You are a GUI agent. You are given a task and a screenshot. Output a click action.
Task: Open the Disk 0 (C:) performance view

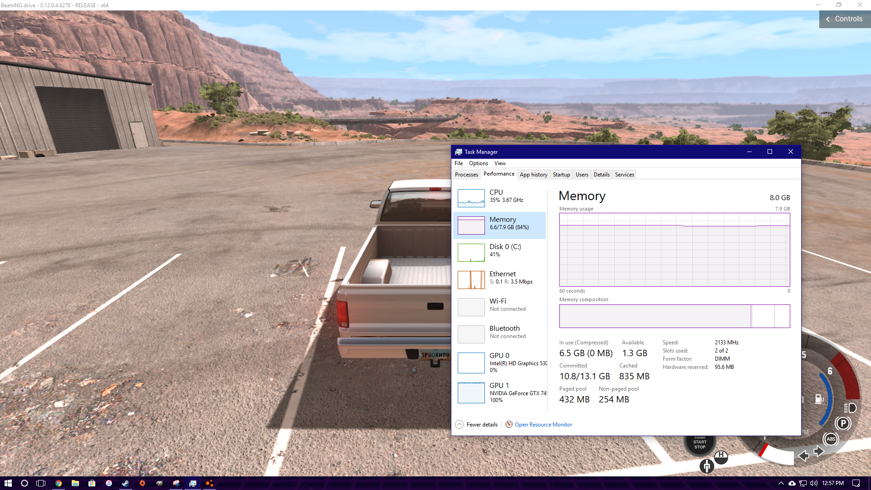(499, 253)
